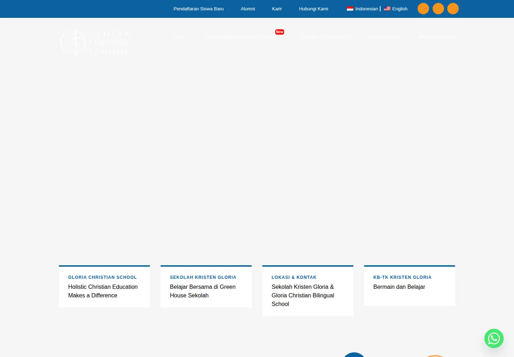This screenshot has height=357, width=514.
Task: Select Hubungi Kami in top bar
Action: [x=313, y=9]
